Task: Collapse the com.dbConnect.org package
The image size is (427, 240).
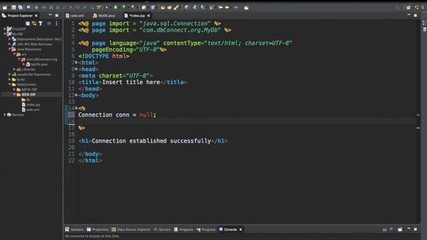Action: pyautogui.click(x=19, y=59)
